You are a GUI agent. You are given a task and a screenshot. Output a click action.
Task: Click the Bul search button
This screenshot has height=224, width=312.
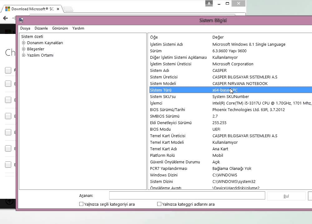(286, 196)
